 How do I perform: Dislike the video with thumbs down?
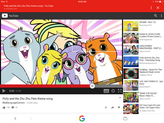[13, 107]
